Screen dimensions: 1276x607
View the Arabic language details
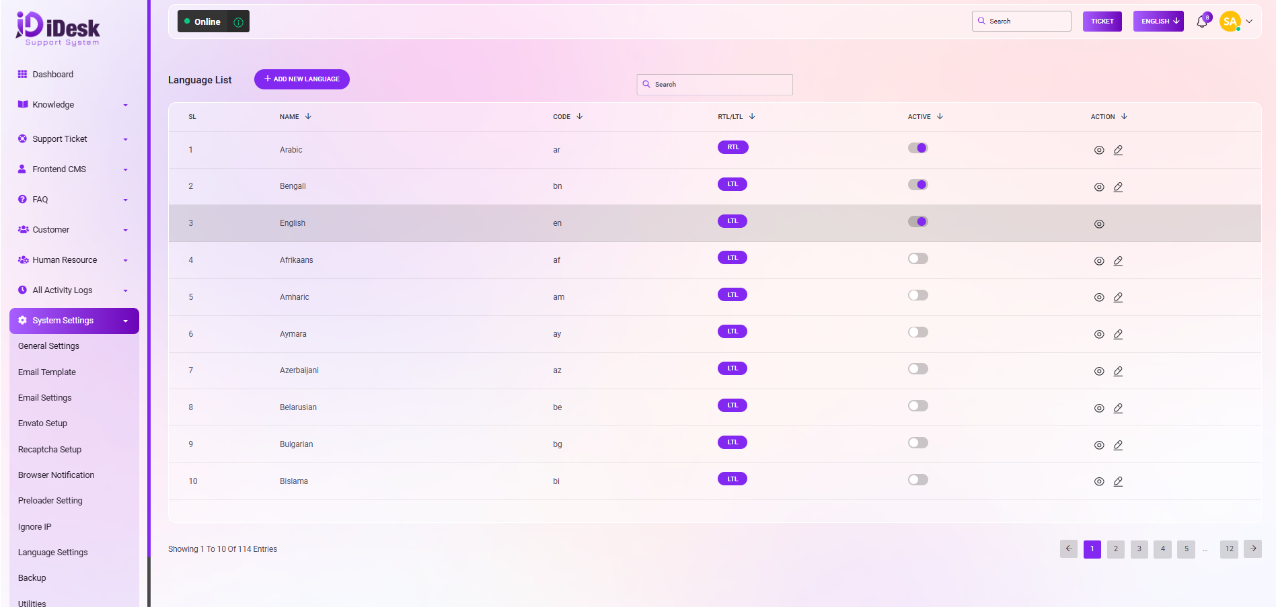pos(1099,150)
